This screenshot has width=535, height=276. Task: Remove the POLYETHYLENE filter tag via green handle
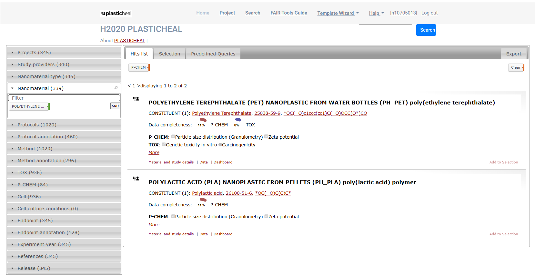49,106
